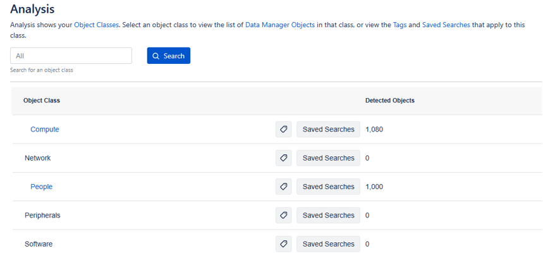Open the tag icon for Compute

284,129
